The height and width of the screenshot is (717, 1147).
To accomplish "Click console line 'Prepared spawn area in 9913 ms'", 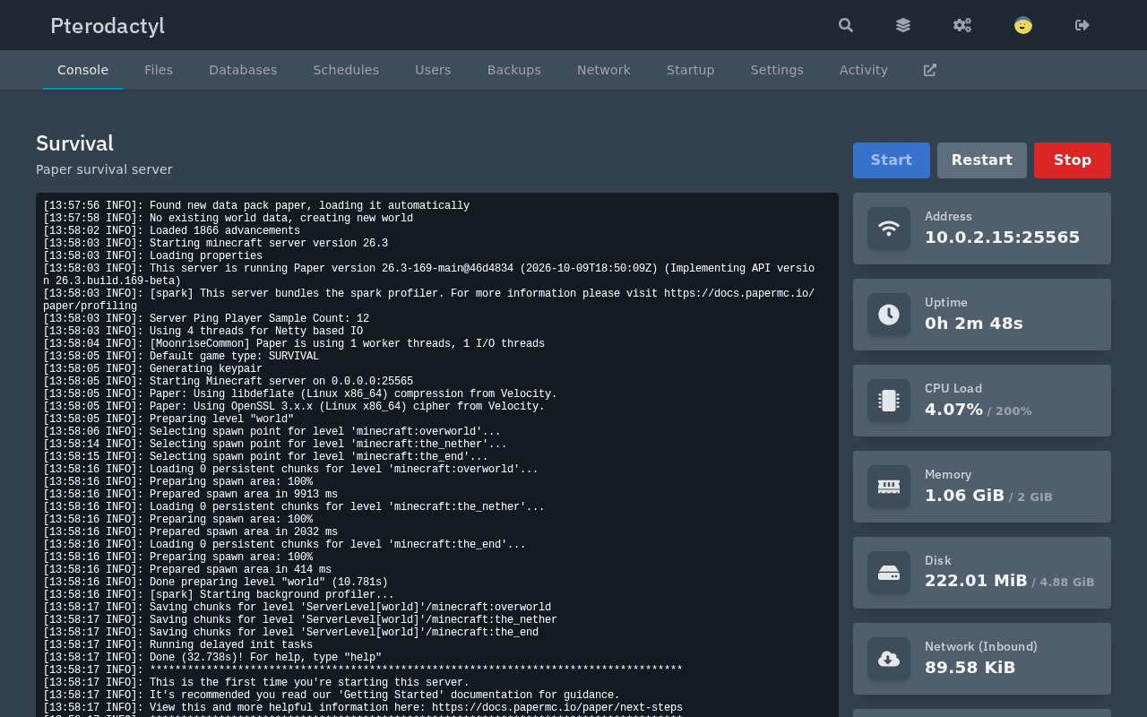I will pyautogui.click(x=191, y=495).
